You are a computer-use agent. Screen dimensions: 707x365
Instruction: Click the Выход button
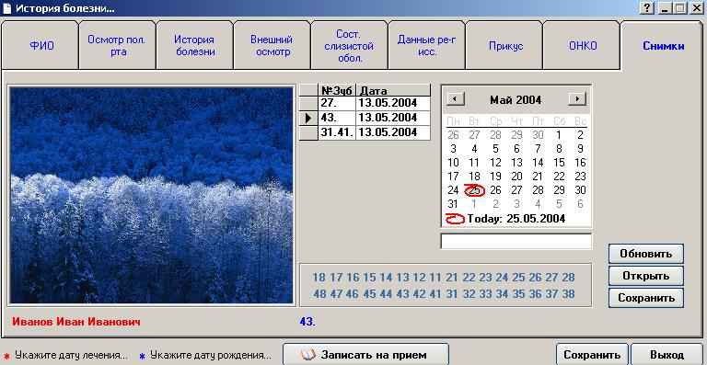click(666, 355)
